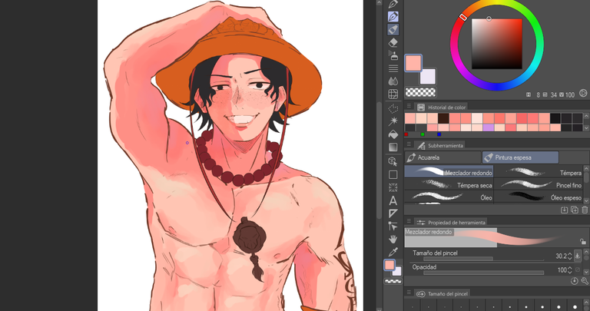The width and height of the screenshot is (590, 311).
Task: Open subtool detail wrench settings
Action: 585,281
